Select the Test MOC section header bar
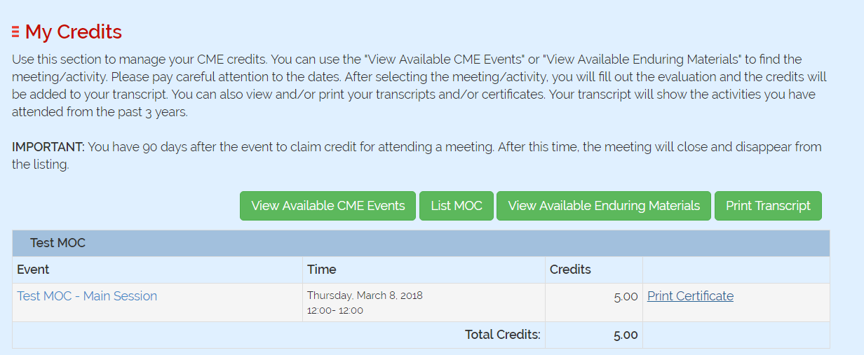864x355 pixels. (421, 244)
